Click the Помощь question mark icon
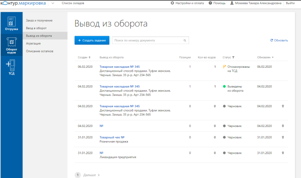Viewport: 301px width, 178px height. coord(210,3)
